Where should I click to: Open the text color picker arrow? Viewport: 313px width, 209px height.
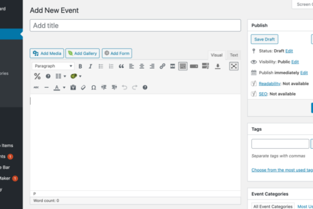tap(64, 87)
